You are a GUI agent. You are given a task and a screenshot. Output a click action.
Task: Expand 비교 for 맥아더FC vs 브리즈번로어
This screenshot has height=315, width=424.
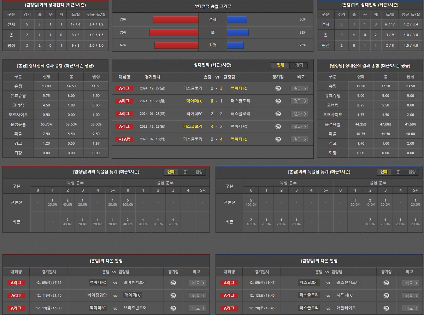pos(197,308)
